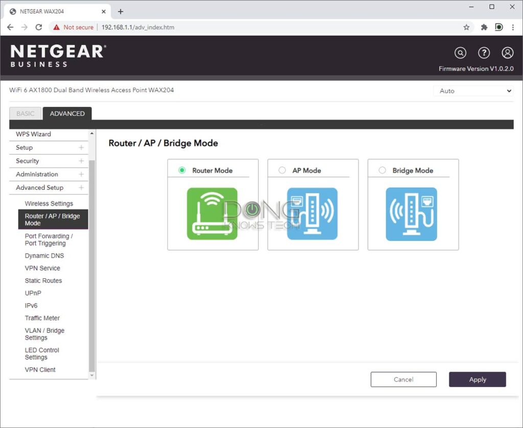Image resolution: width=523 pixels, height=428 pixels.
Task: Open the Auto language dropdown
Action: [473, 91]
